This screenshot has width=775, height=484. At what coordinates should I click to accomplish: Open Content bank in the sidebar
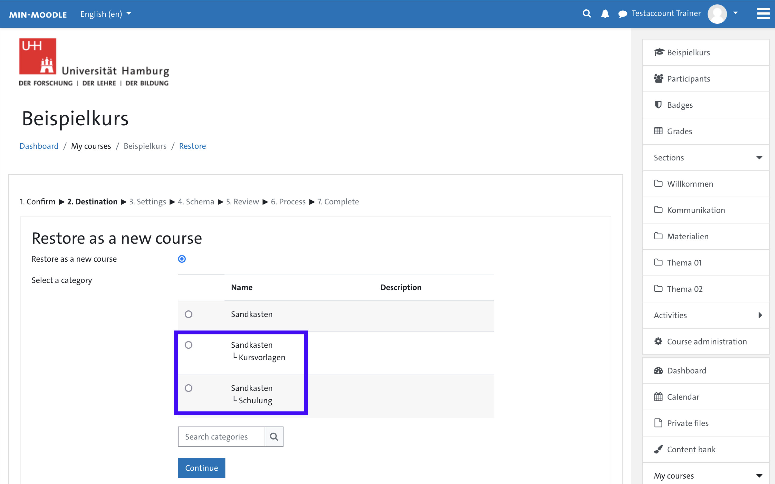point(706,449)
